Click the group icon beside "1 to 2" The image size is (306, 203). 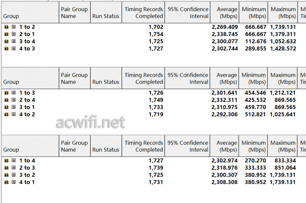point(7,27)
